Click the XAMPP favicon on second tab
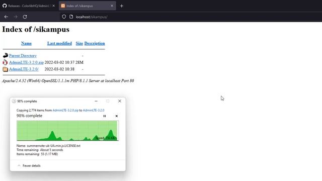This screenshot has height=181, width=322. click(63, 6)
